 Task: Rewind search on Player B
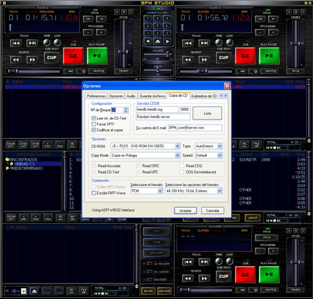187,59
